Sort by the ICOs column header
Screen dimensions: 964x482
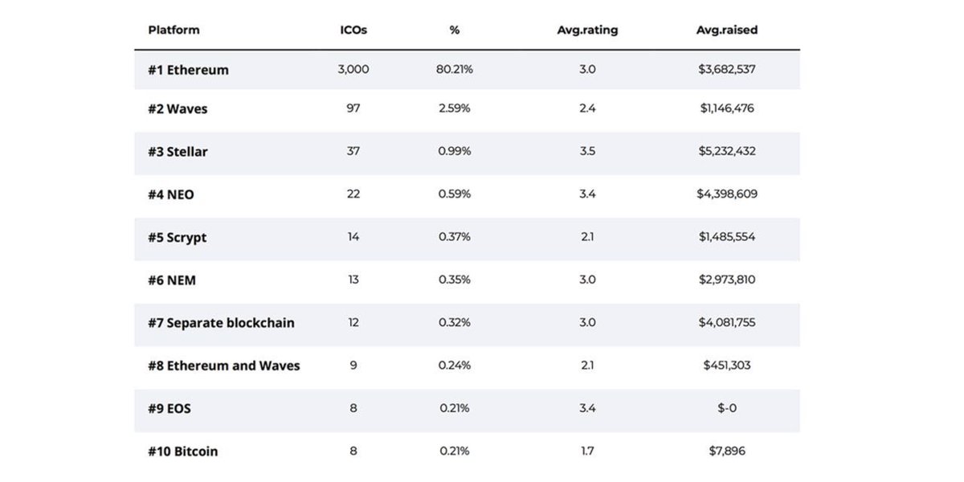coord(354,30)
